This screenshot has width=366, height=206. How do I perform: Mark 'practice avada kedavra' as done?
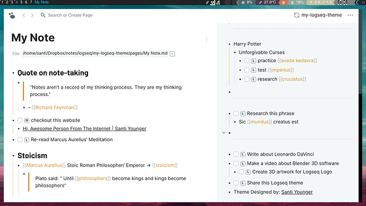(247, 61)
